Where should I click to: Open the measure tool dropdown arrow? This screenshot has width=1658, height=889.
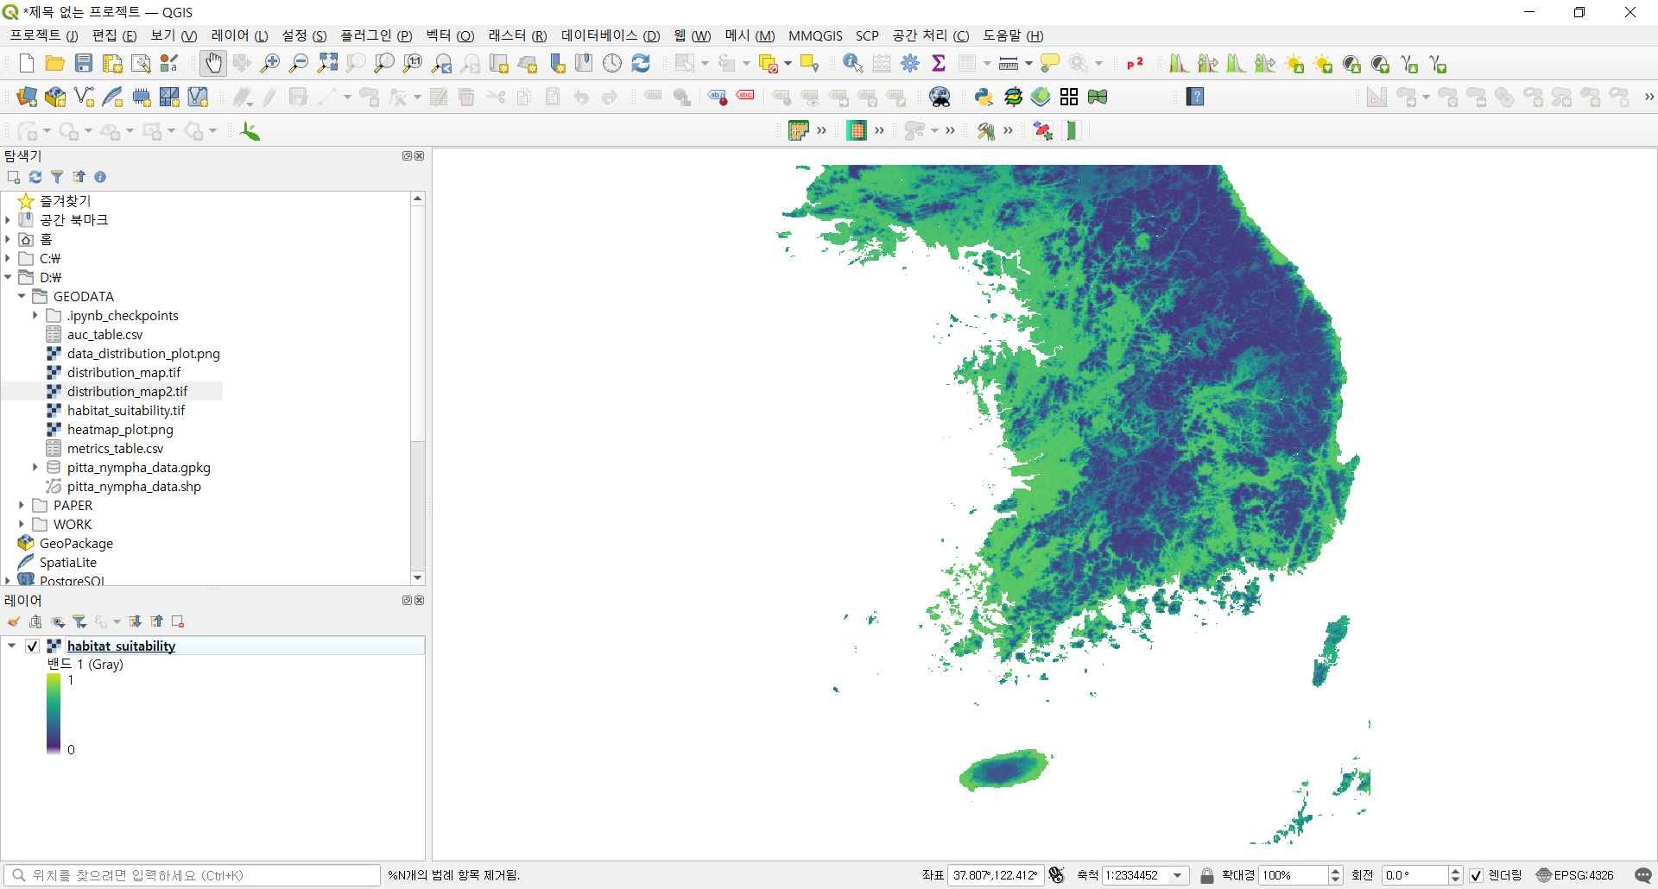(1028, 63)
